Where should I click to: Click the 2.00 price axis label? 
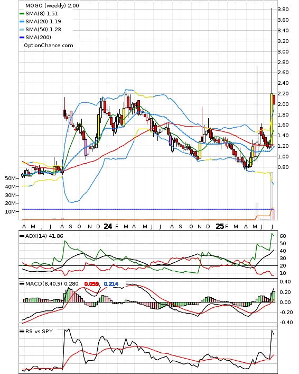point(283,104)
